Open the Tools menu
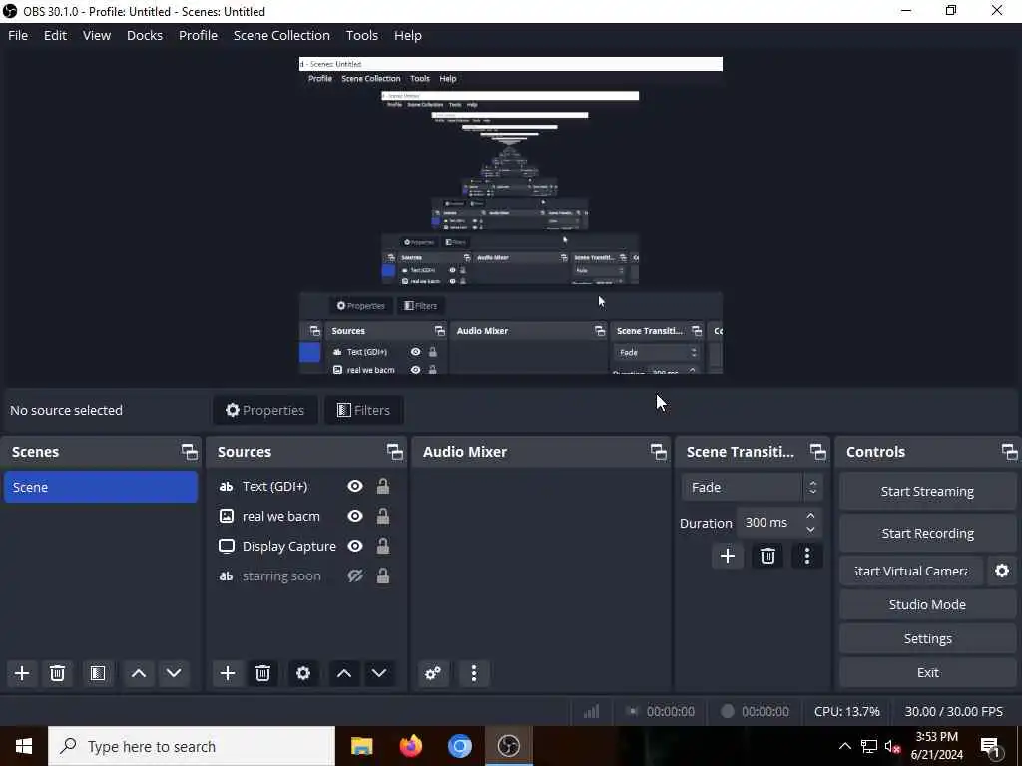 (x=361, y=35)
